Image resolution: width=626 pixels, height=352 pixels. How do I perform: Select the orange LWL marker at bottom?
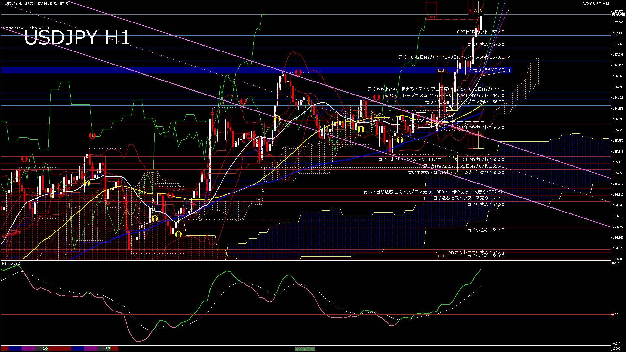coord(441,256)
